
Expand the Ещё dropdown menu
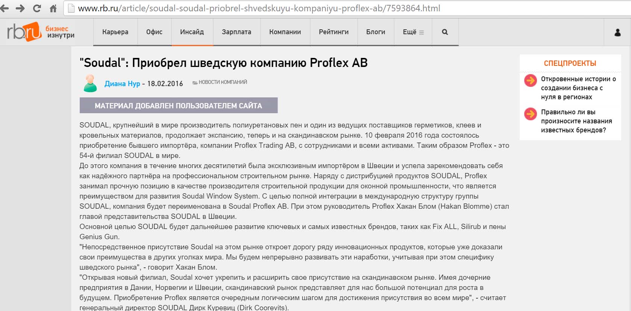413,32
